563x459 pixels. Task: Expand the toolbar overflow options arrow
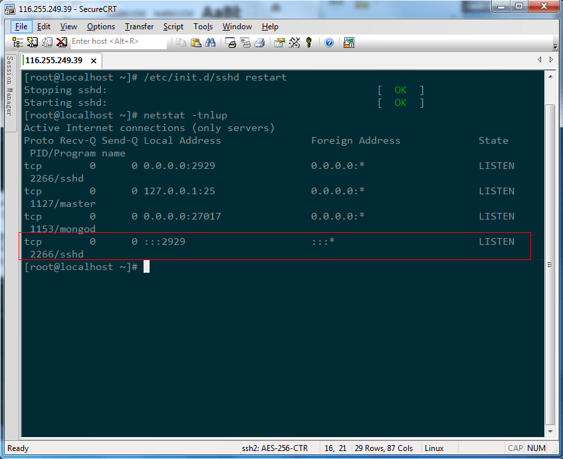click(x=555, y=45)
